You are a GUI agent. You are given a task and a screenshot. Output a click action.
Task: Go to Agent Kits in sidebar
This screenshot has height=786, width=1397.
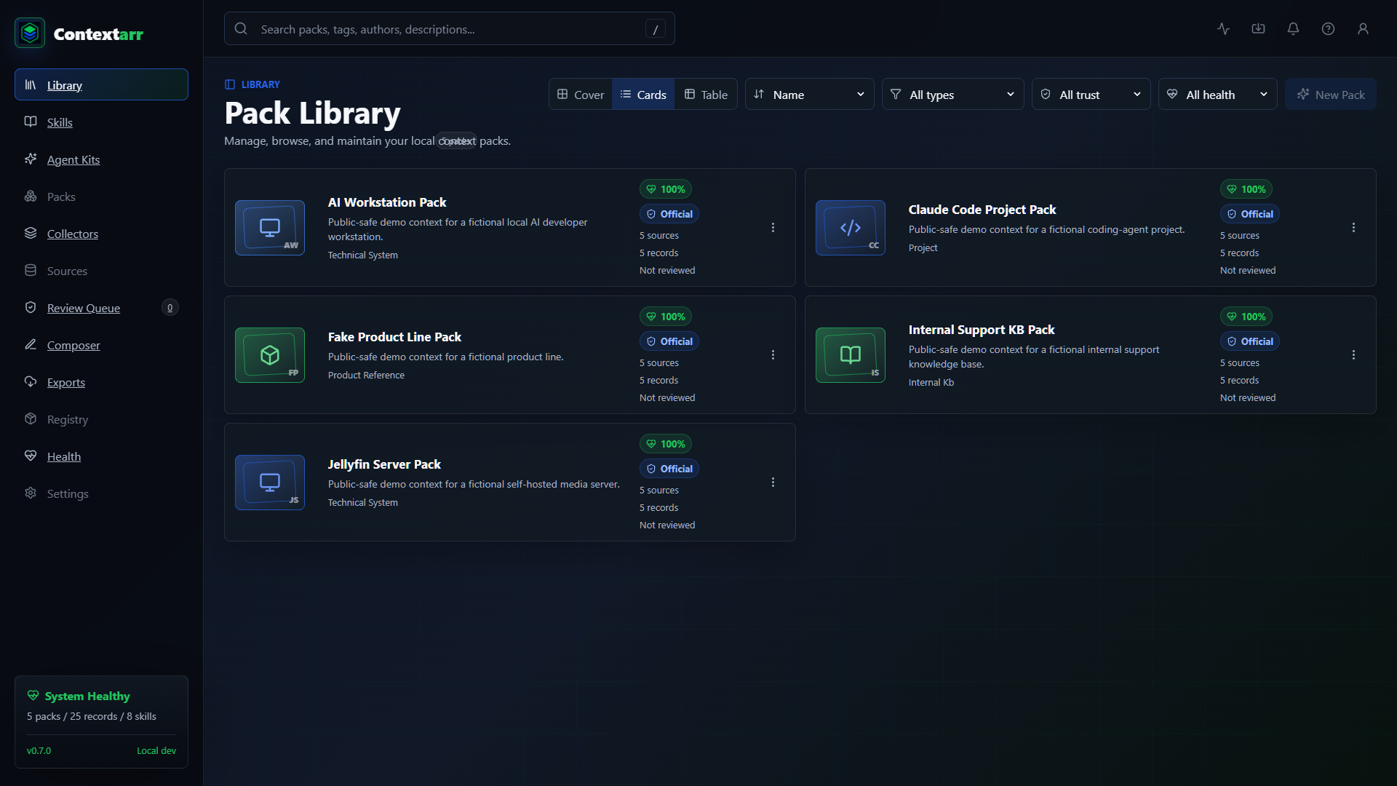pos(101,159)
